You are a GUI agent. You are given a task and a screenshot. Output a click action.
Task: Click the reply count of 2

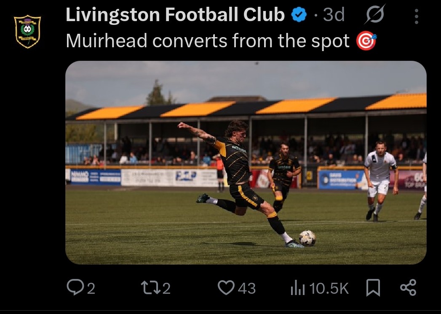[91, 288]
